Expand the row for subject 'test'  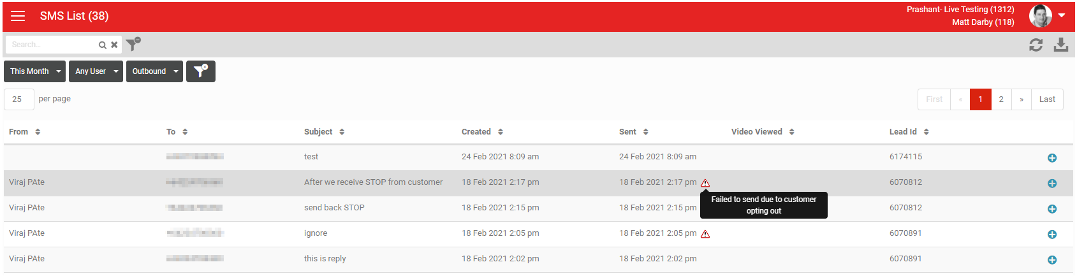click(1052, 158)
